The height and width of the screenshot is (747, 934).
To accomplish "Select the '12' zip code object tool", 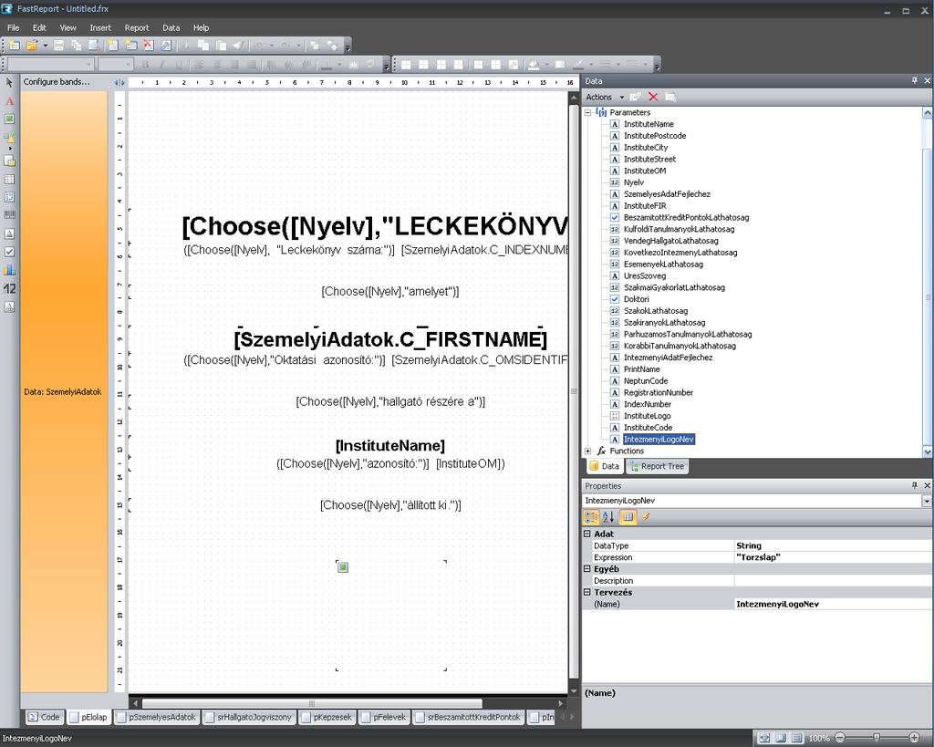I will [x=9, y=289].
